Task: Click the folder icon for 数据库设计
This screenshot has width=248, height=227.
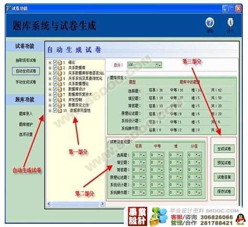Action: (60, 89)
